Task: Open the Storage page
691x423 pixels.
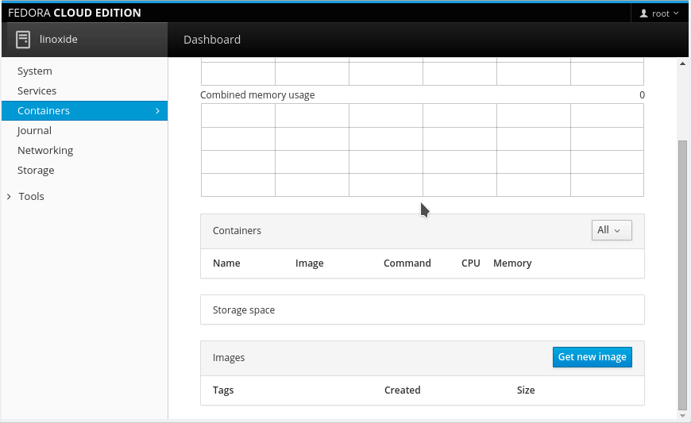Action: point(36,171)
